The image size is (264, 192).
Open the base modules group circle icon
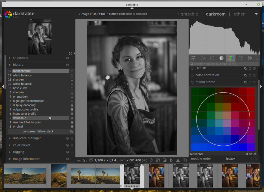[x=212, y=58]
